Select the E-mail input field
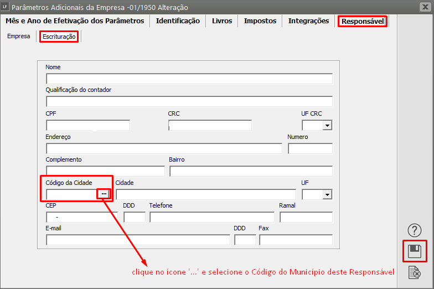The width and height of the screenshot is (434, 289). point(138,240)
